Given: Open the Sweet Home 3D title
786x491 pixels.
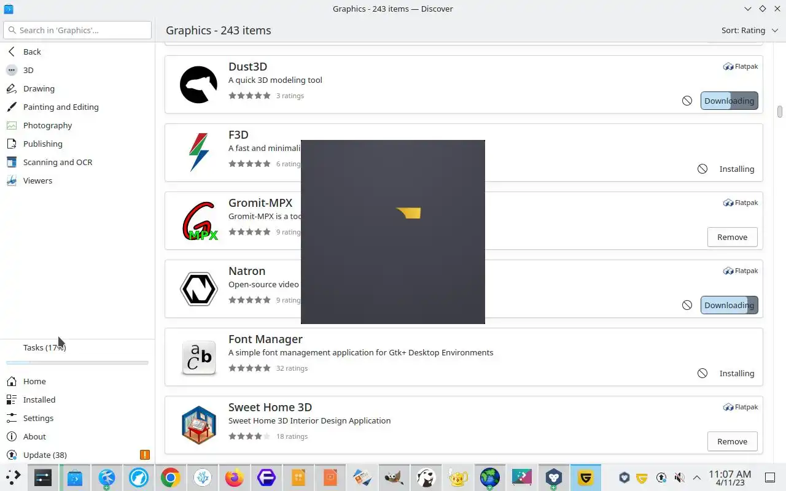Looking at the screenshot, I should [x=270, y=407].
